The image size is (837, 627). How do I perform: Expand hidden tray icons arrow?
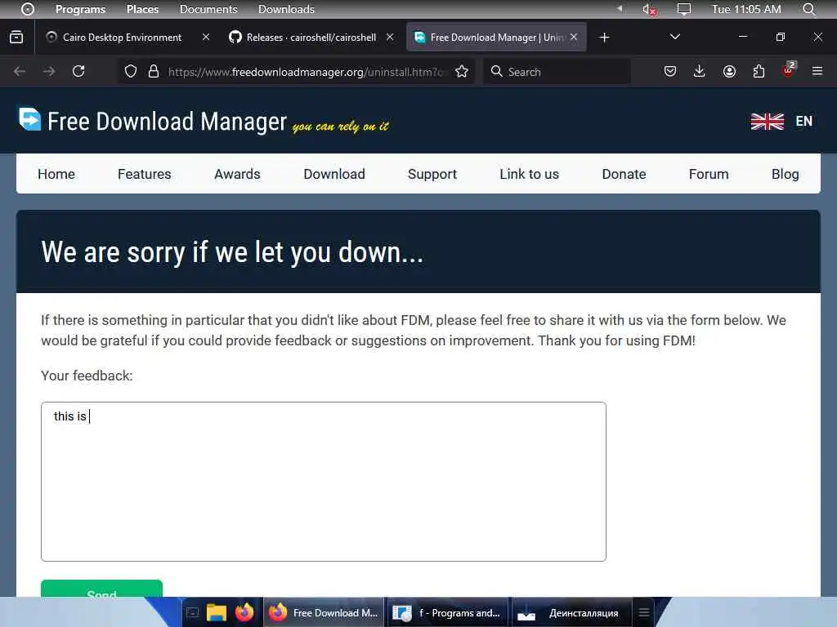click(x=620, y=8)
